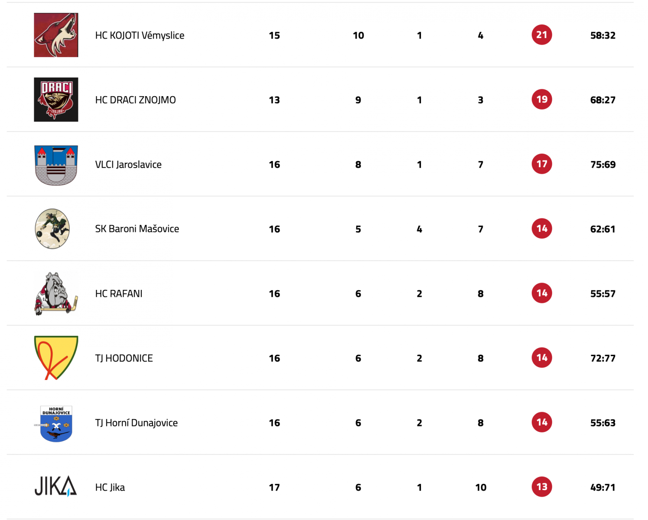Click the HC DRACI ZNOJMO team logo
The width and height of the screenshot is (648, 520).
tap(56, 100)
